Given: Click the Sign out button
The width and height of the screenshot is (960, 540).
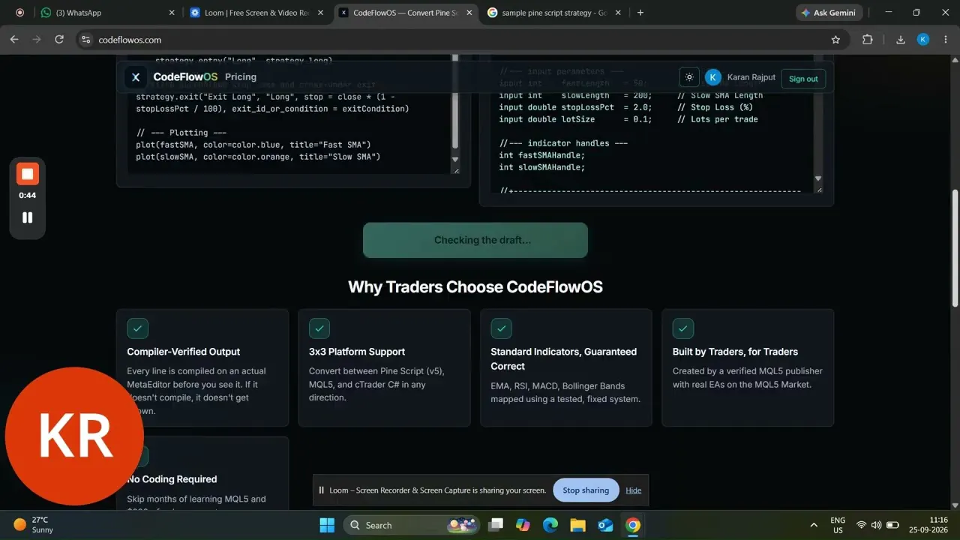Looking at the screenshot, I should coord(803,78).
